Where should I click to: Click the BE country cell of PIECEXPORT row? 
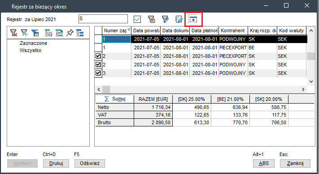(x=262, y=48)
